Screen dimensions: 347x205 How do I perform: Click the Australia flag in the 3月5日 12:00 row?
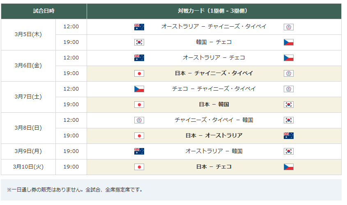tap(139, 27)
